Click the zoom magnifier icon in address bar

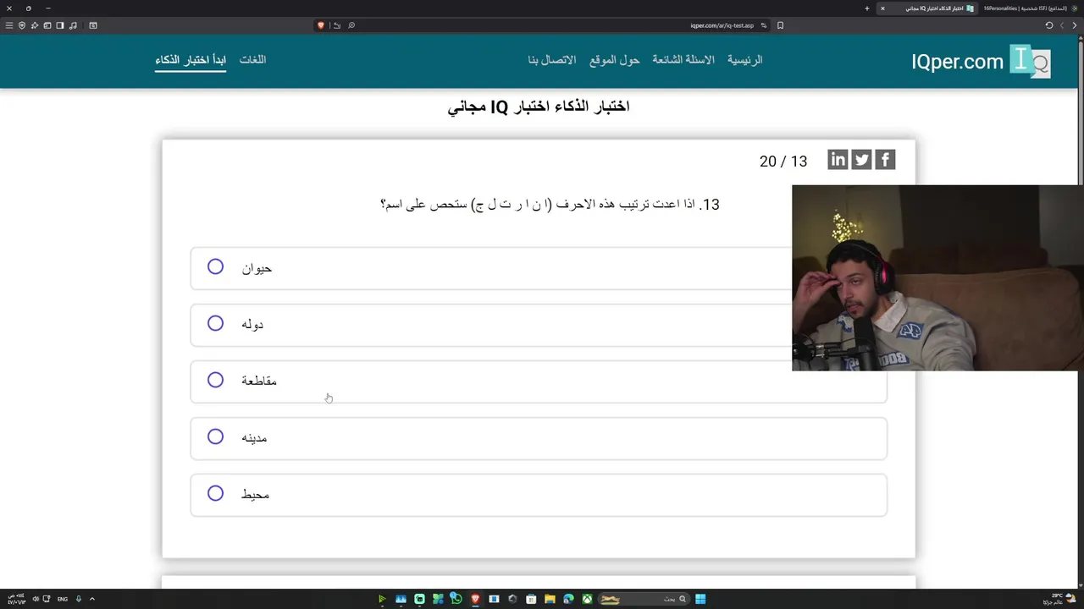click(351, 25)
